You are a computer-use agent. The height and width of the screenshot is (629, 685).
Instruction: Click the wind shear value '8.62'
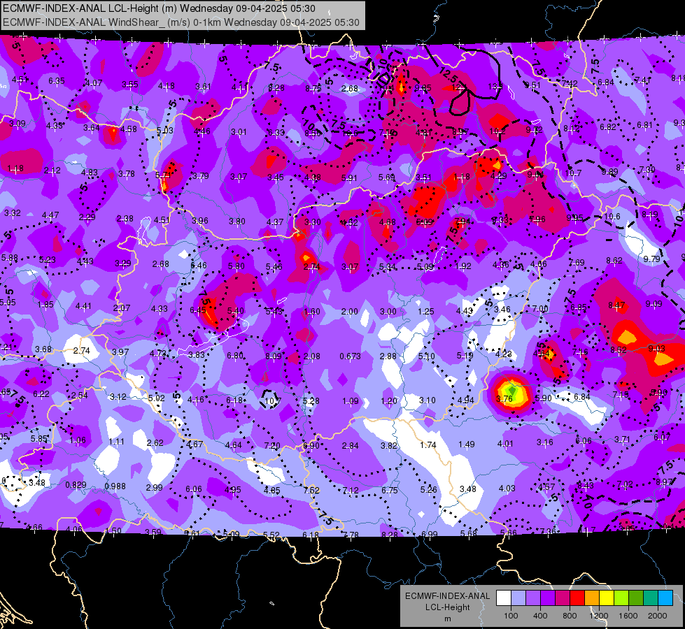tap(614, 261)
